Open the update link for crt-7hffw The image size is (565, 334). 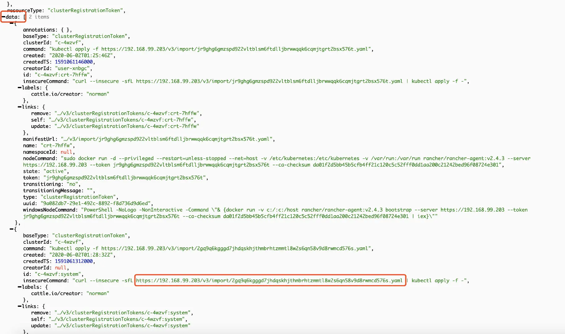click(x=127, y=126)
